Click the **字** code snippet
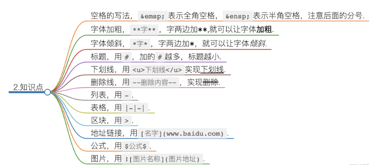The height and width of the screenshot is (165, 369). 144,30
